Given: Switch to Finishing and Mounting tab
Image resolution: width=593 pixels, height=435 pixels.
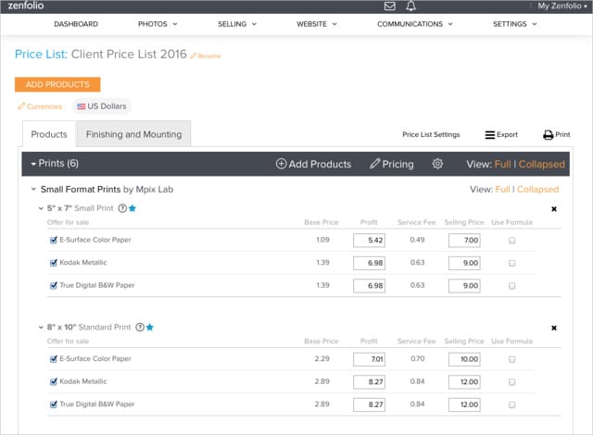Looking at the screenshot, I should point(133,134).
